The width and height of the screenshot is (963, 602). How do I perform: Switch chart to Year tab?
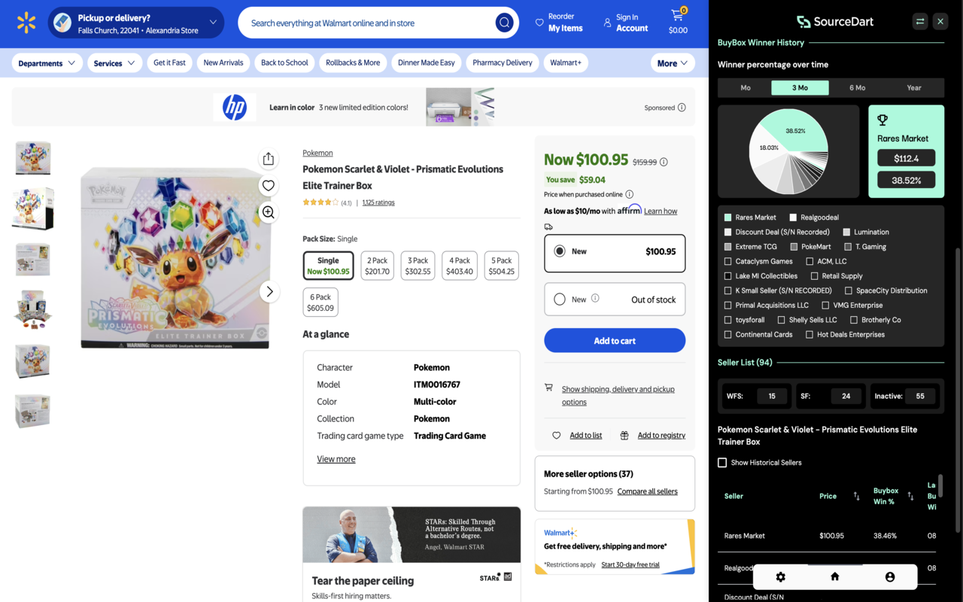914,88
